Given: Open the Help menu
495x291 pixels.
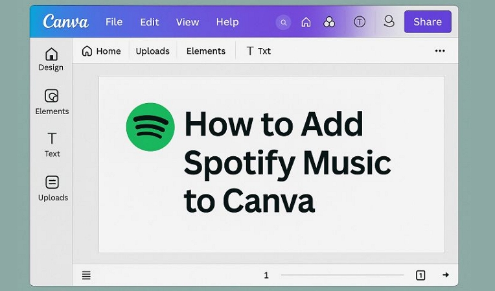Looking at the screenshot, I should click(x=227, y=22).
